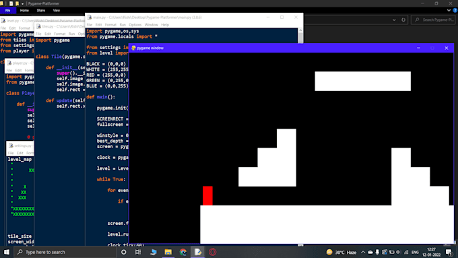
Task: Open Task View from the taskbar
Action: tap(138, 252)
